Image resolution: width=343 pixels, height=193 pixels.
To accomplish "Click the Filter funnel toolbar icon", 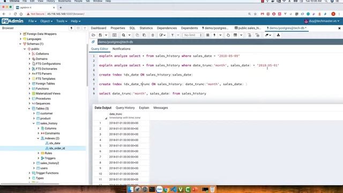I will click(173, 35).
